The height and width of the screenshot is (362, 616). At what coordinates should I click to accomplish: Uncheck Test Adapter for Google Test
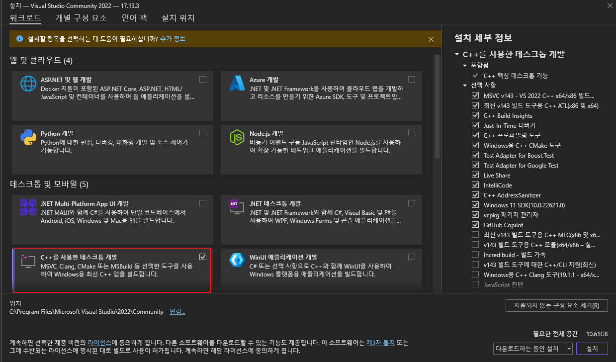coord(475,165)
